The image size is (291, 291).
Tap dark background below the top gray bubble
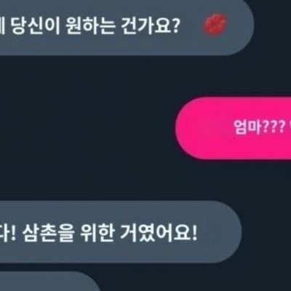pyautogui.click(x=121, y=75)
